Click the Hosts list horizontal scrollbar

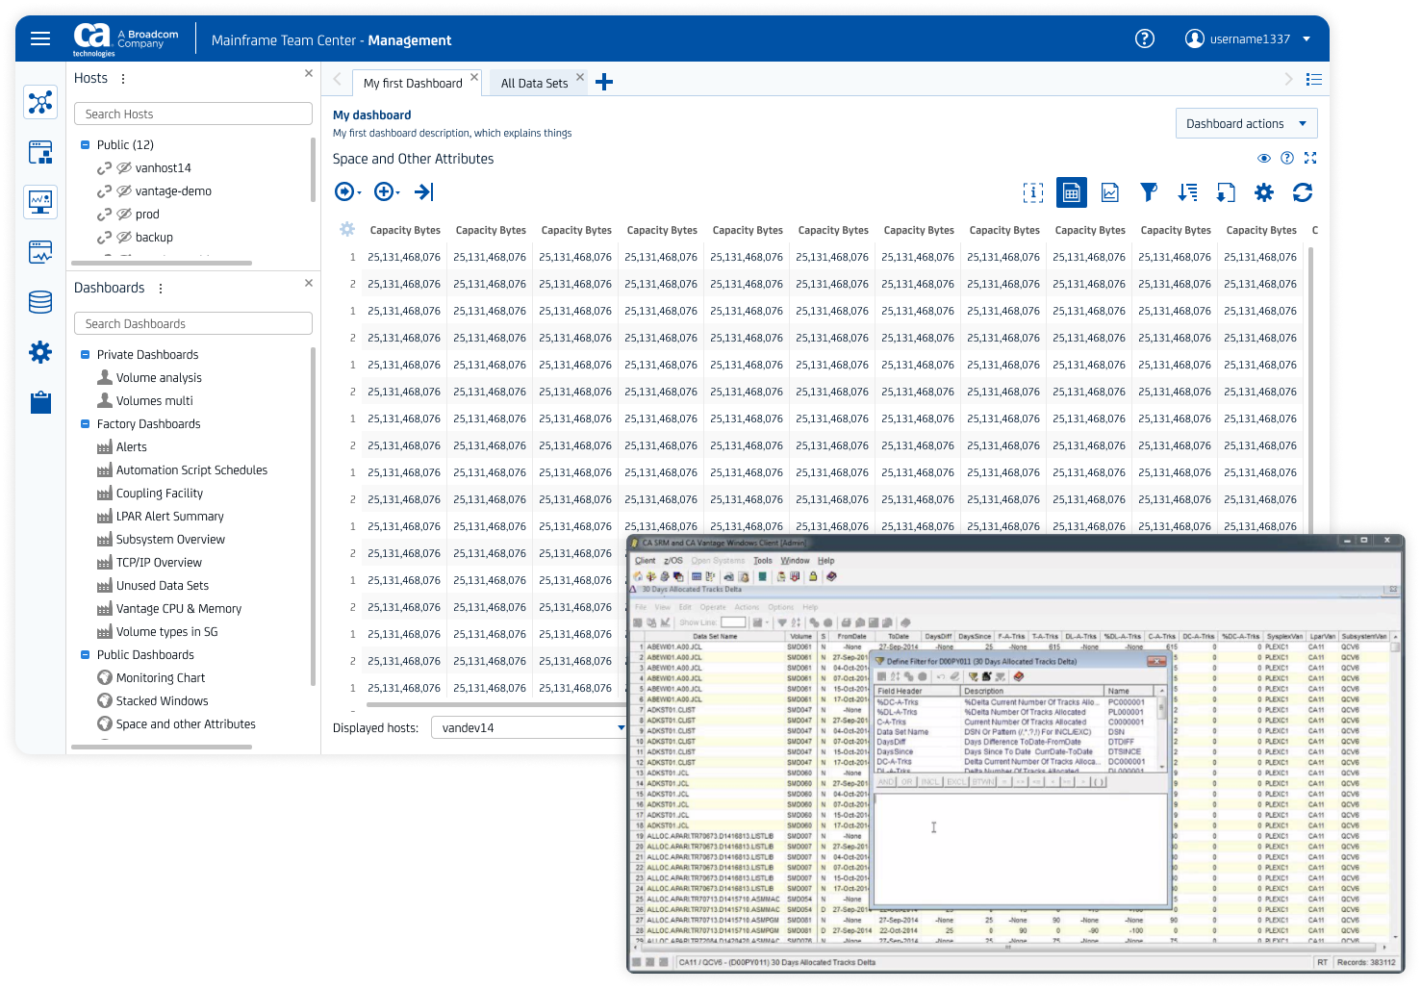162,263
